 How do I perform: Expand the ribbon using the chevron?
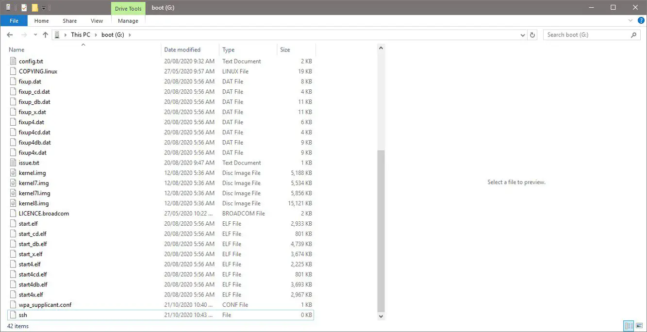[630, 20]
